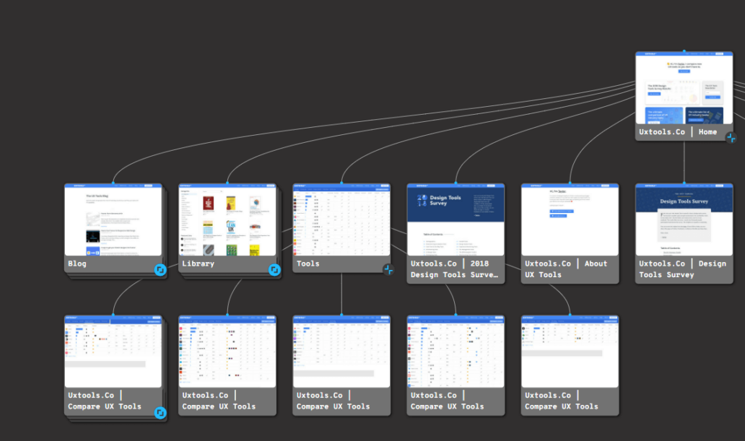This screenshot has height=441, width=745.
Task: Click the 2018 Design Tools Survey title bar
Action: [x=456, y=269]
